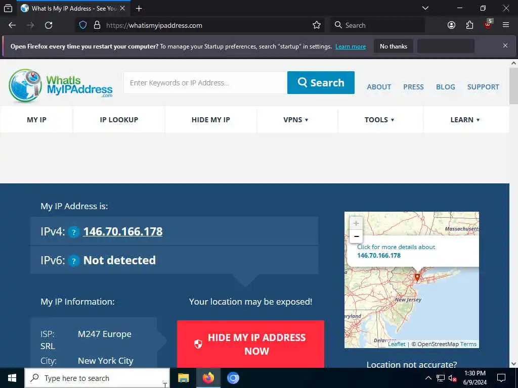Follow the Learn more link

click(351, 46)
